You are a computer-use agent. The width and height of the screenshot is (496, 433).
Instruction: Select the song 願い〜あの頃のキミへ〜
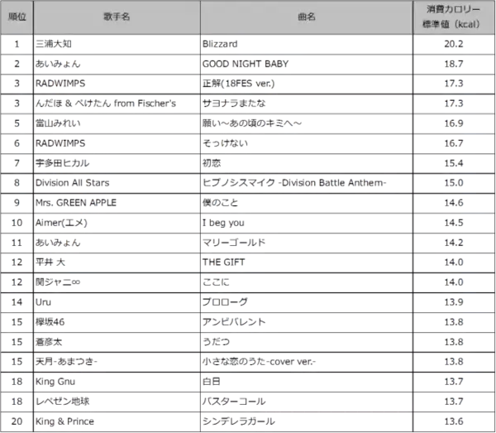coord(252,123)
